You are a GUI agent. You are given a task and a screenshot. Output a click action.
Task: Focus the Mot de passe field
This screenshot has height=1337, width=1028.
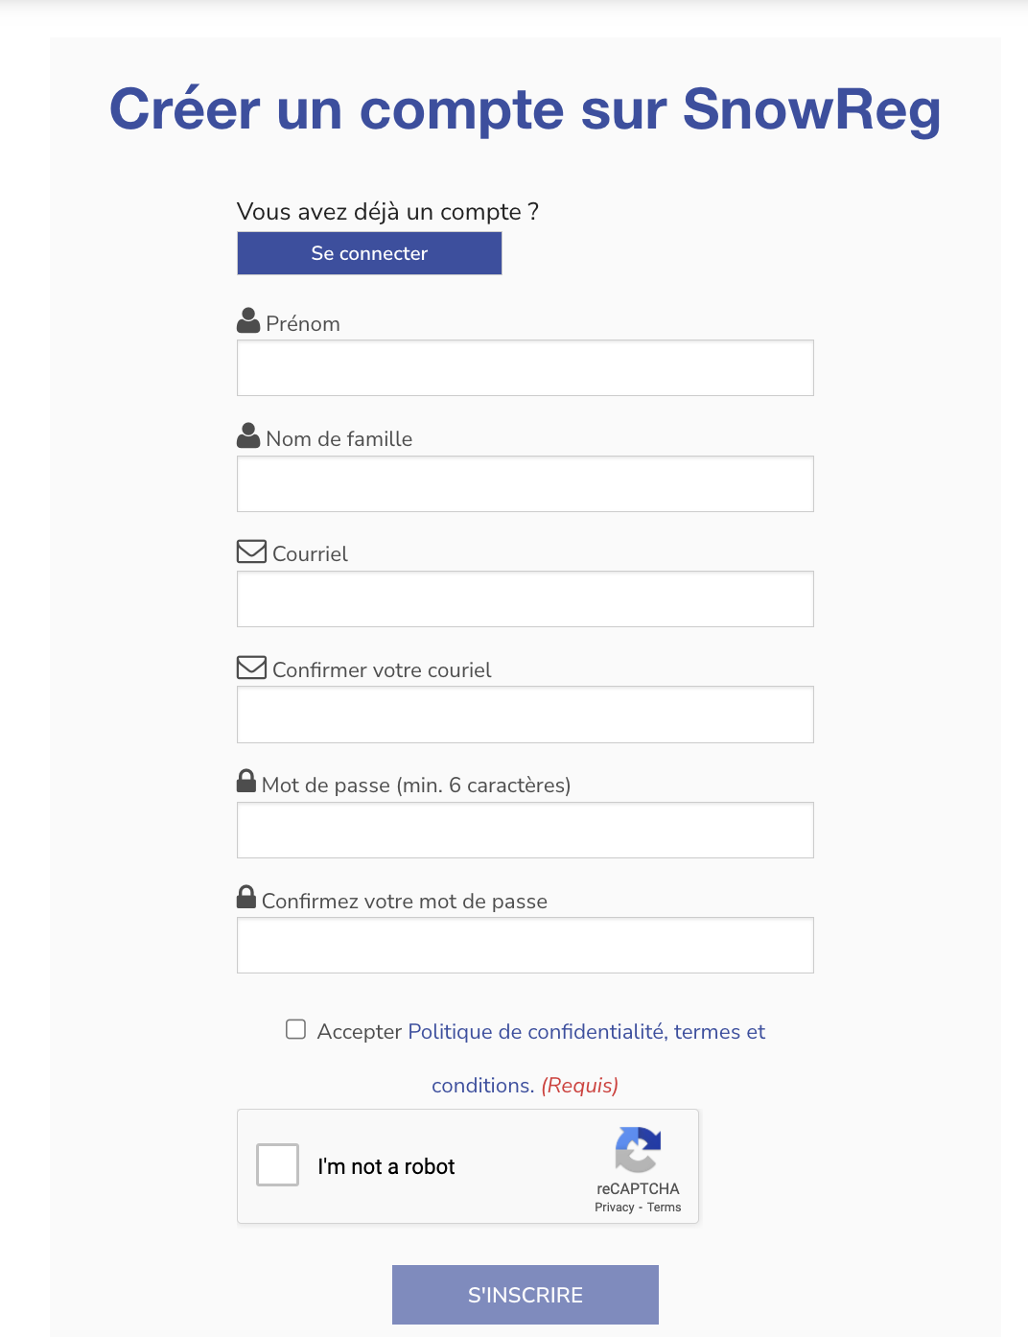click(526, 830)
